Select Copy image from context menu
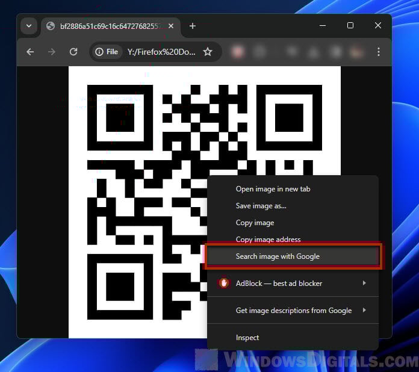The height and width of the screenshot is (372, 419). [293, 223]
